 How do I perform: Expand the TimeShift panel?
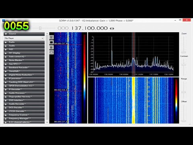click(x=24, y=71)
